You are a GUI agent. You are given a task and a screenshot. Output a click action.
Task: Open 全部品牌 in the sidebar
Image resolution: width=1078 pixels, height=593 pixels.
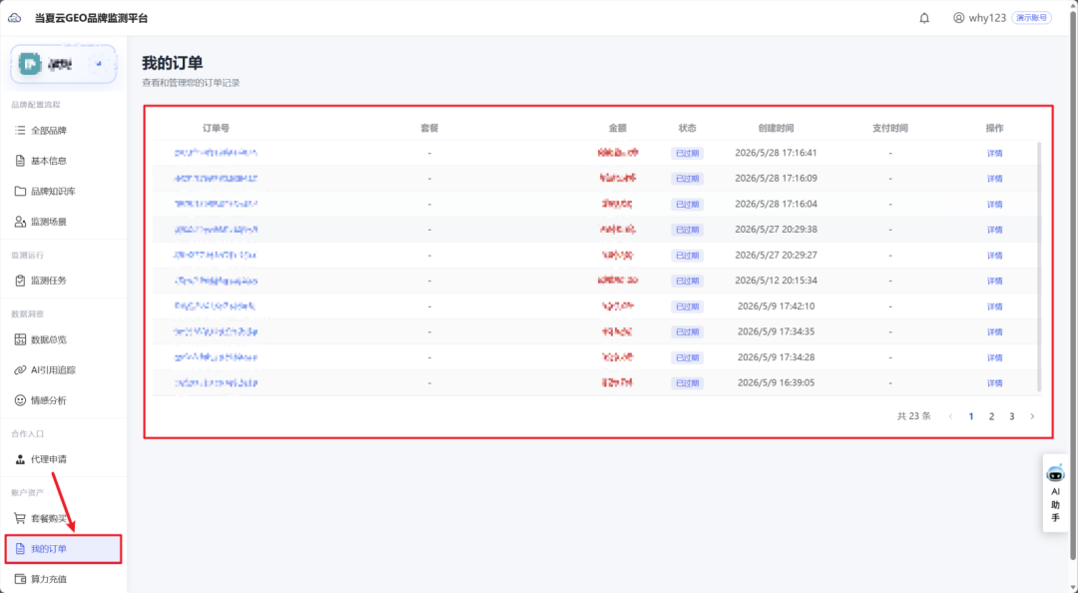click(x=63, y=130)
